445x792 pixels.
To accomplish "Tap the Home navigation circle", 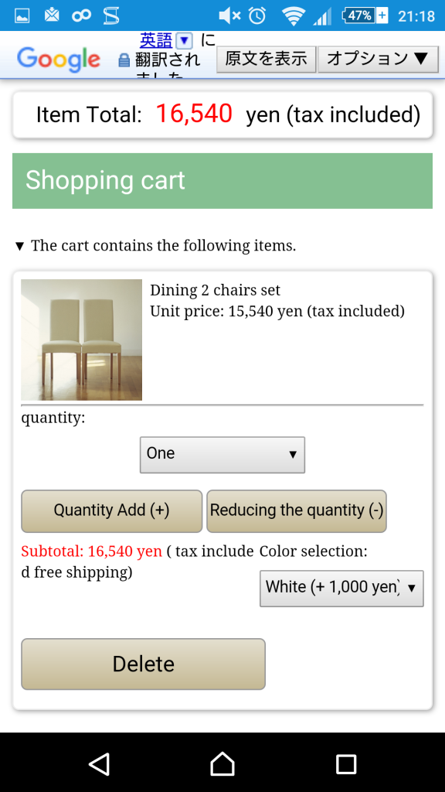I will (x=222, y=763).
